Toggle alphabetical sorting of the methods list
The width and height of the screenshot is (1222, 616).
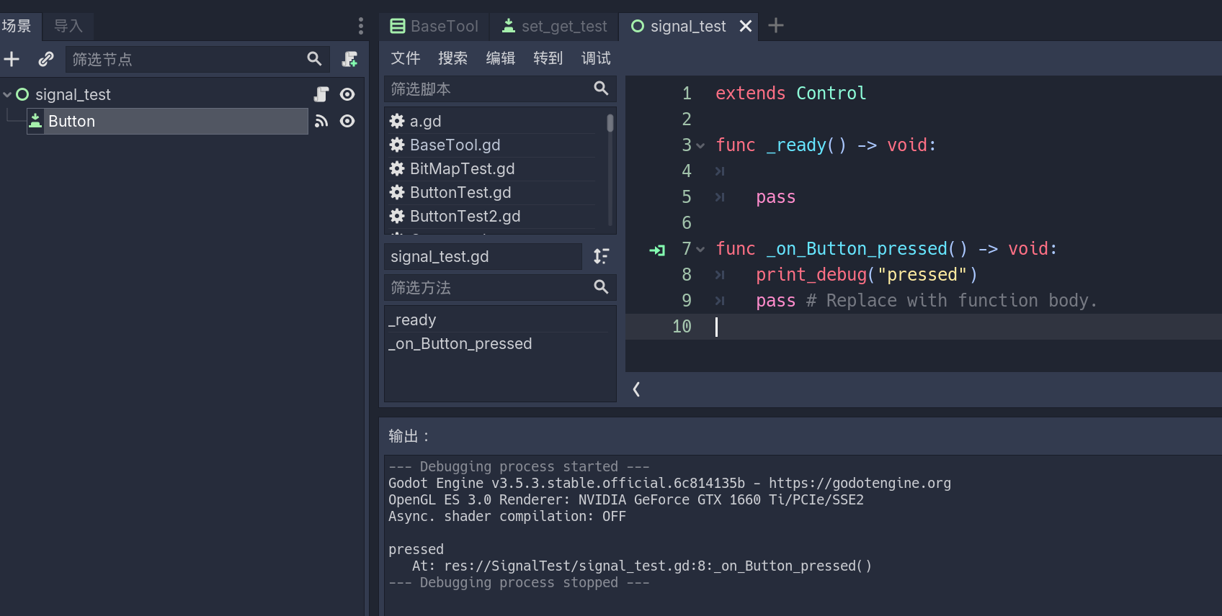click(601, 256)
